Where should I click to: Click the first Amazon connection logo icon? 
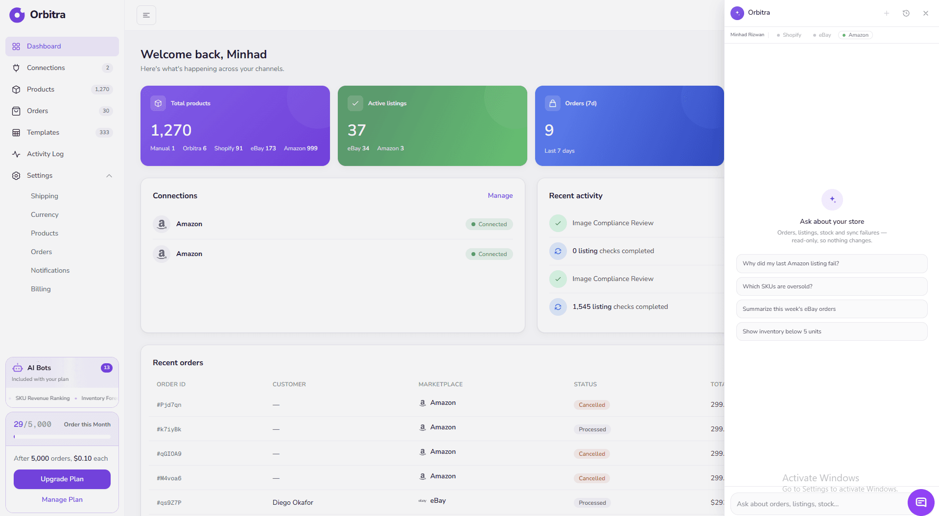pyautogui.click(x=162, y=224)
